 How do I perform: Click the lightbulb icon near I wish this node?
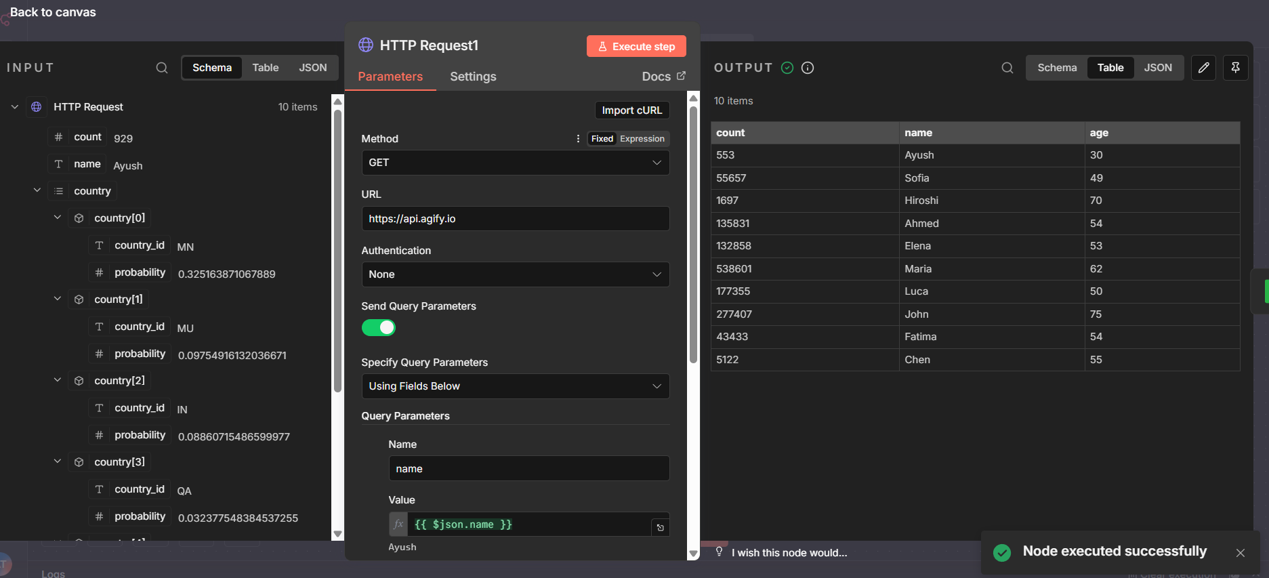coord(720,552)
